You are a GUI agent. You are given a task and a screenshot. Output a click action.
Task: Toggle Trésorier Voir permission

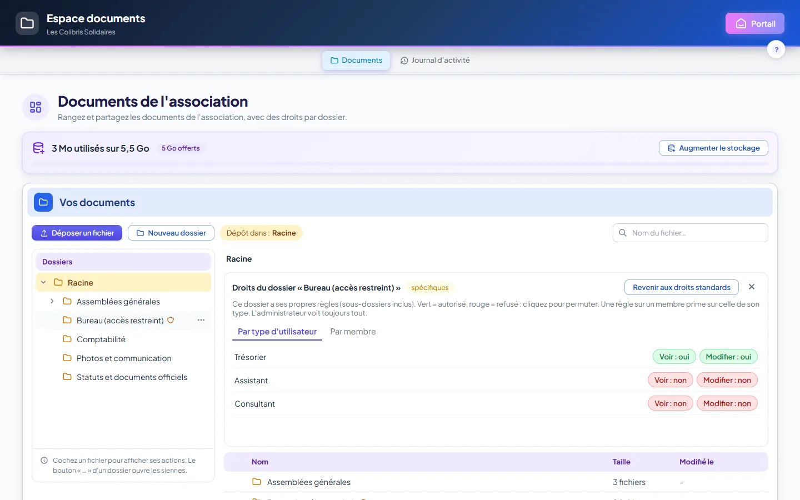(674, 357)
